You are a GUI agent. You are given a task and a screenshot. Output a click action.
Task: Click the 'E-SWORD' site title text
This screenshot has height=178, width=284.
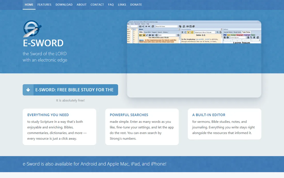tap(43, 43)
